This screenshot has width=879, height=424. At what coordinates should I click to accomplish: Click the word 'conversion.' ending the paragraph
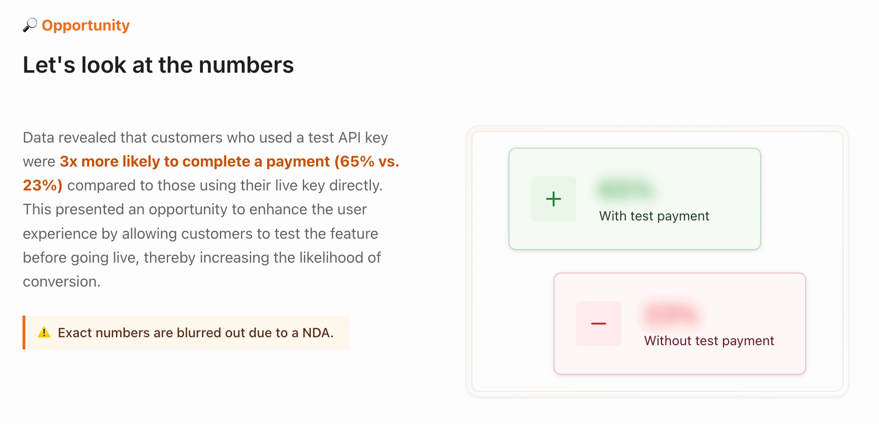(x=62, y=281)
